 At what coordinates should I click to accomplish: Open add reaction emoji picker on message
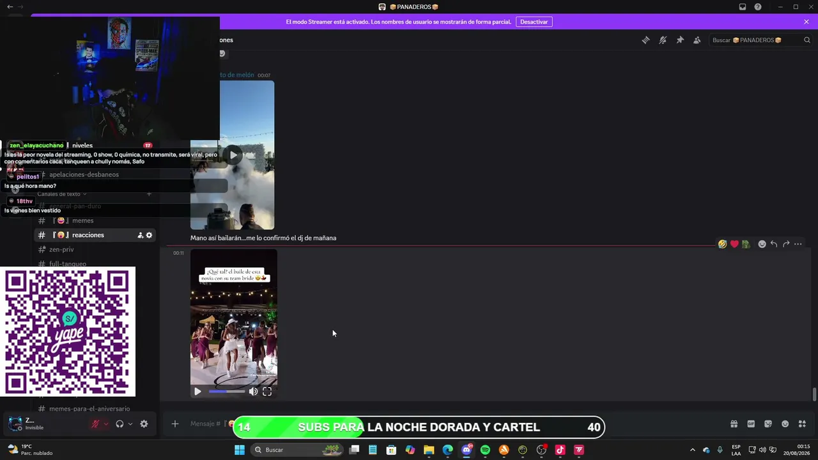click(x=762, y=244)
